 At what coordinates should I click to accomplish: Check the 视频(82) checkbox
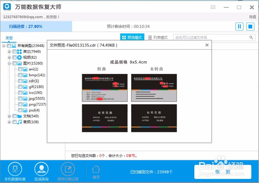point(14,57)
